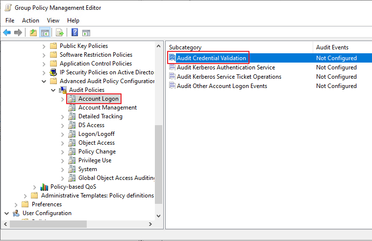Click the Preferences folder icon
The height and width of the screenshot is (241, 372).
click(x=25, y=204)
